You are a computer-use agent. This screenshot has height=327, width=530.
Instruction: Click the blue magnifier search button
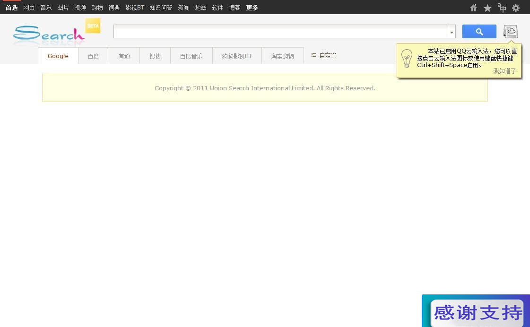coord(479,31)
